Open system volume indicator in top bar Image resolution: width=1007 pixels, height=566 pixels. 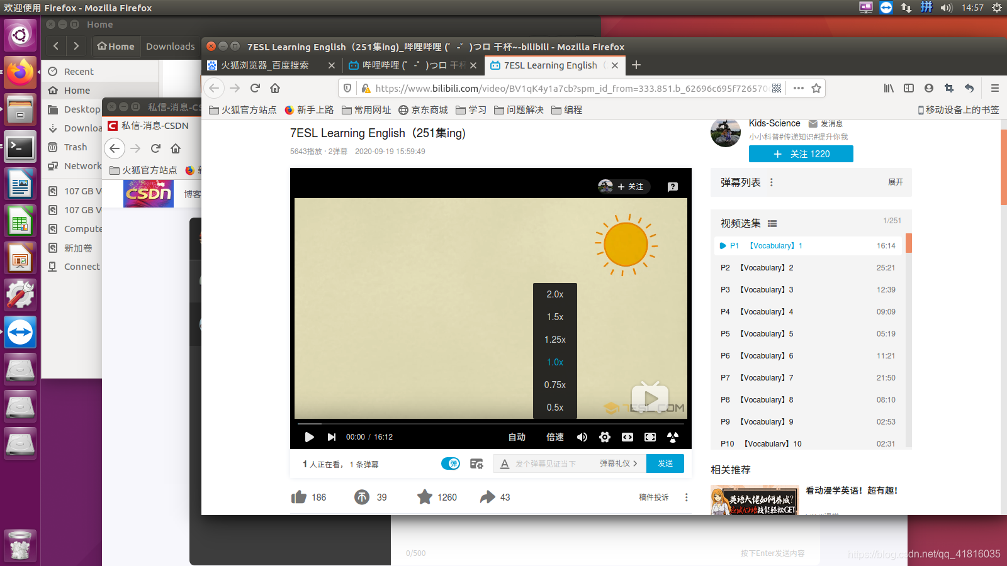coord(946,8)
